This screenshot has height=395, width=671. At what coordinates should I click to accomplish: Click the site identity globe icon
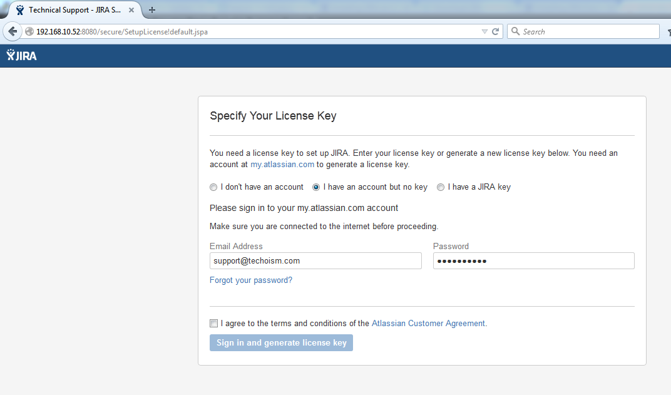pyautogui.click(x=29, y=32)
